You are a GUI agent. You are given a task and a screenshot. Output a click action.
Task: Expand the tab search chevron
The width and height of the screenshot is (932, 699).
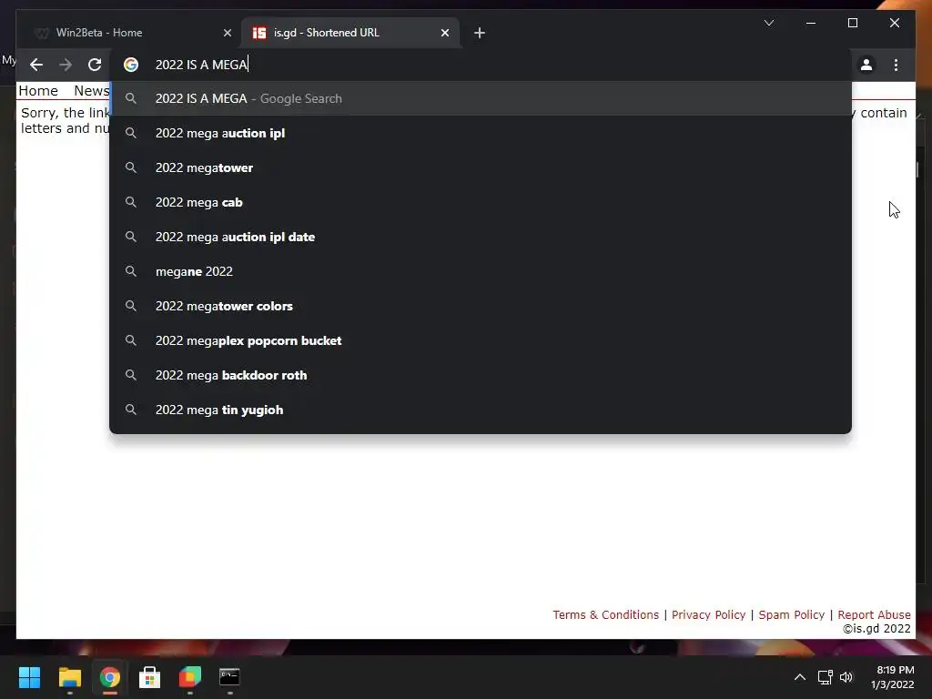click(768, 23)
